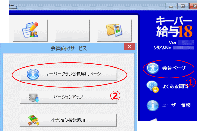Maximize the main menu window
The width and height of the screenshot is (197, 131).
(x=183, y=6)
